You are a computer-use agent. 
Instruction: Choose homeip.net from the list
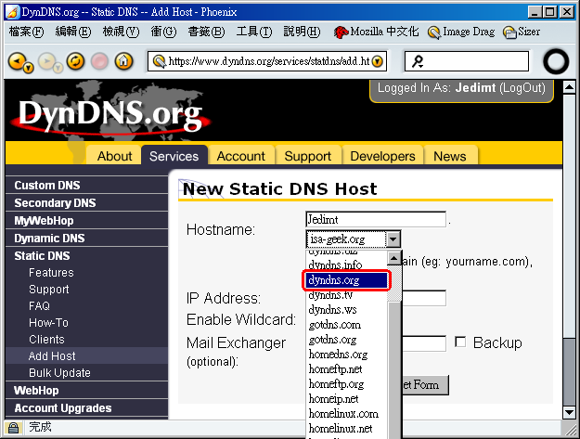(346, 399)
